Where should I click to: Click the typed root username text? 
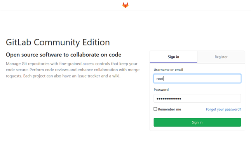click(x=160, y=79)
